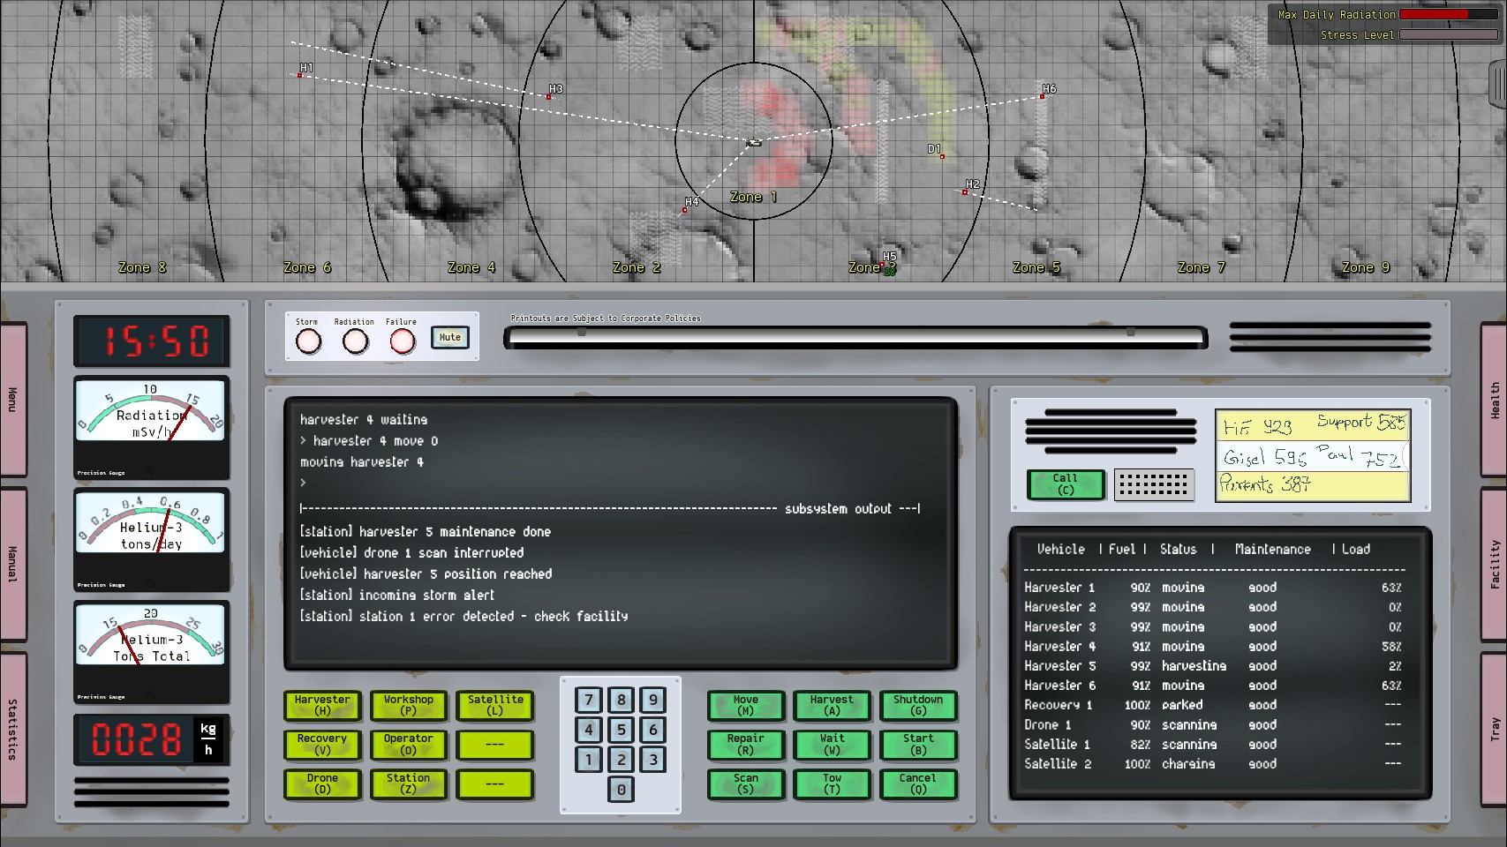This screenshot has height=847, width=1507.
Task: Click keypad digit 5
Action: [622, 731]
